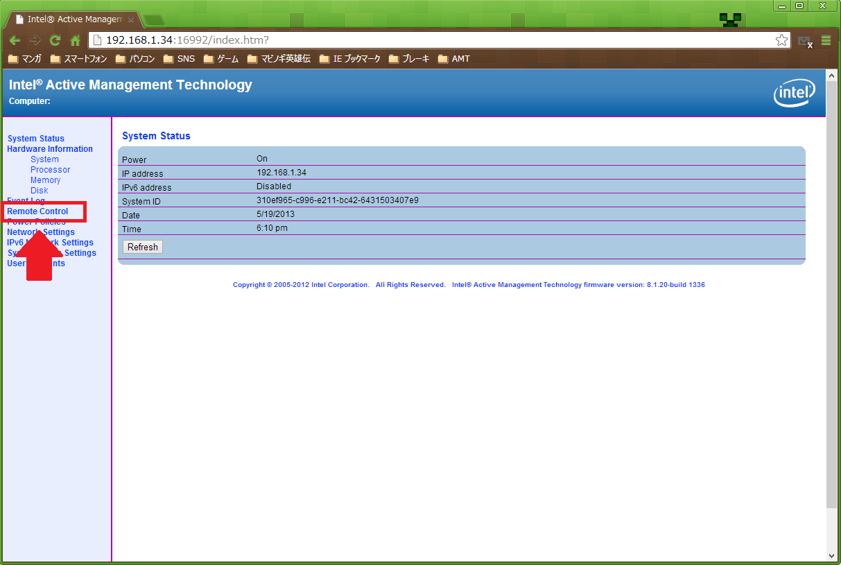Bookmark this page with the star icon
841x565 pixels.
pos(781,40)
